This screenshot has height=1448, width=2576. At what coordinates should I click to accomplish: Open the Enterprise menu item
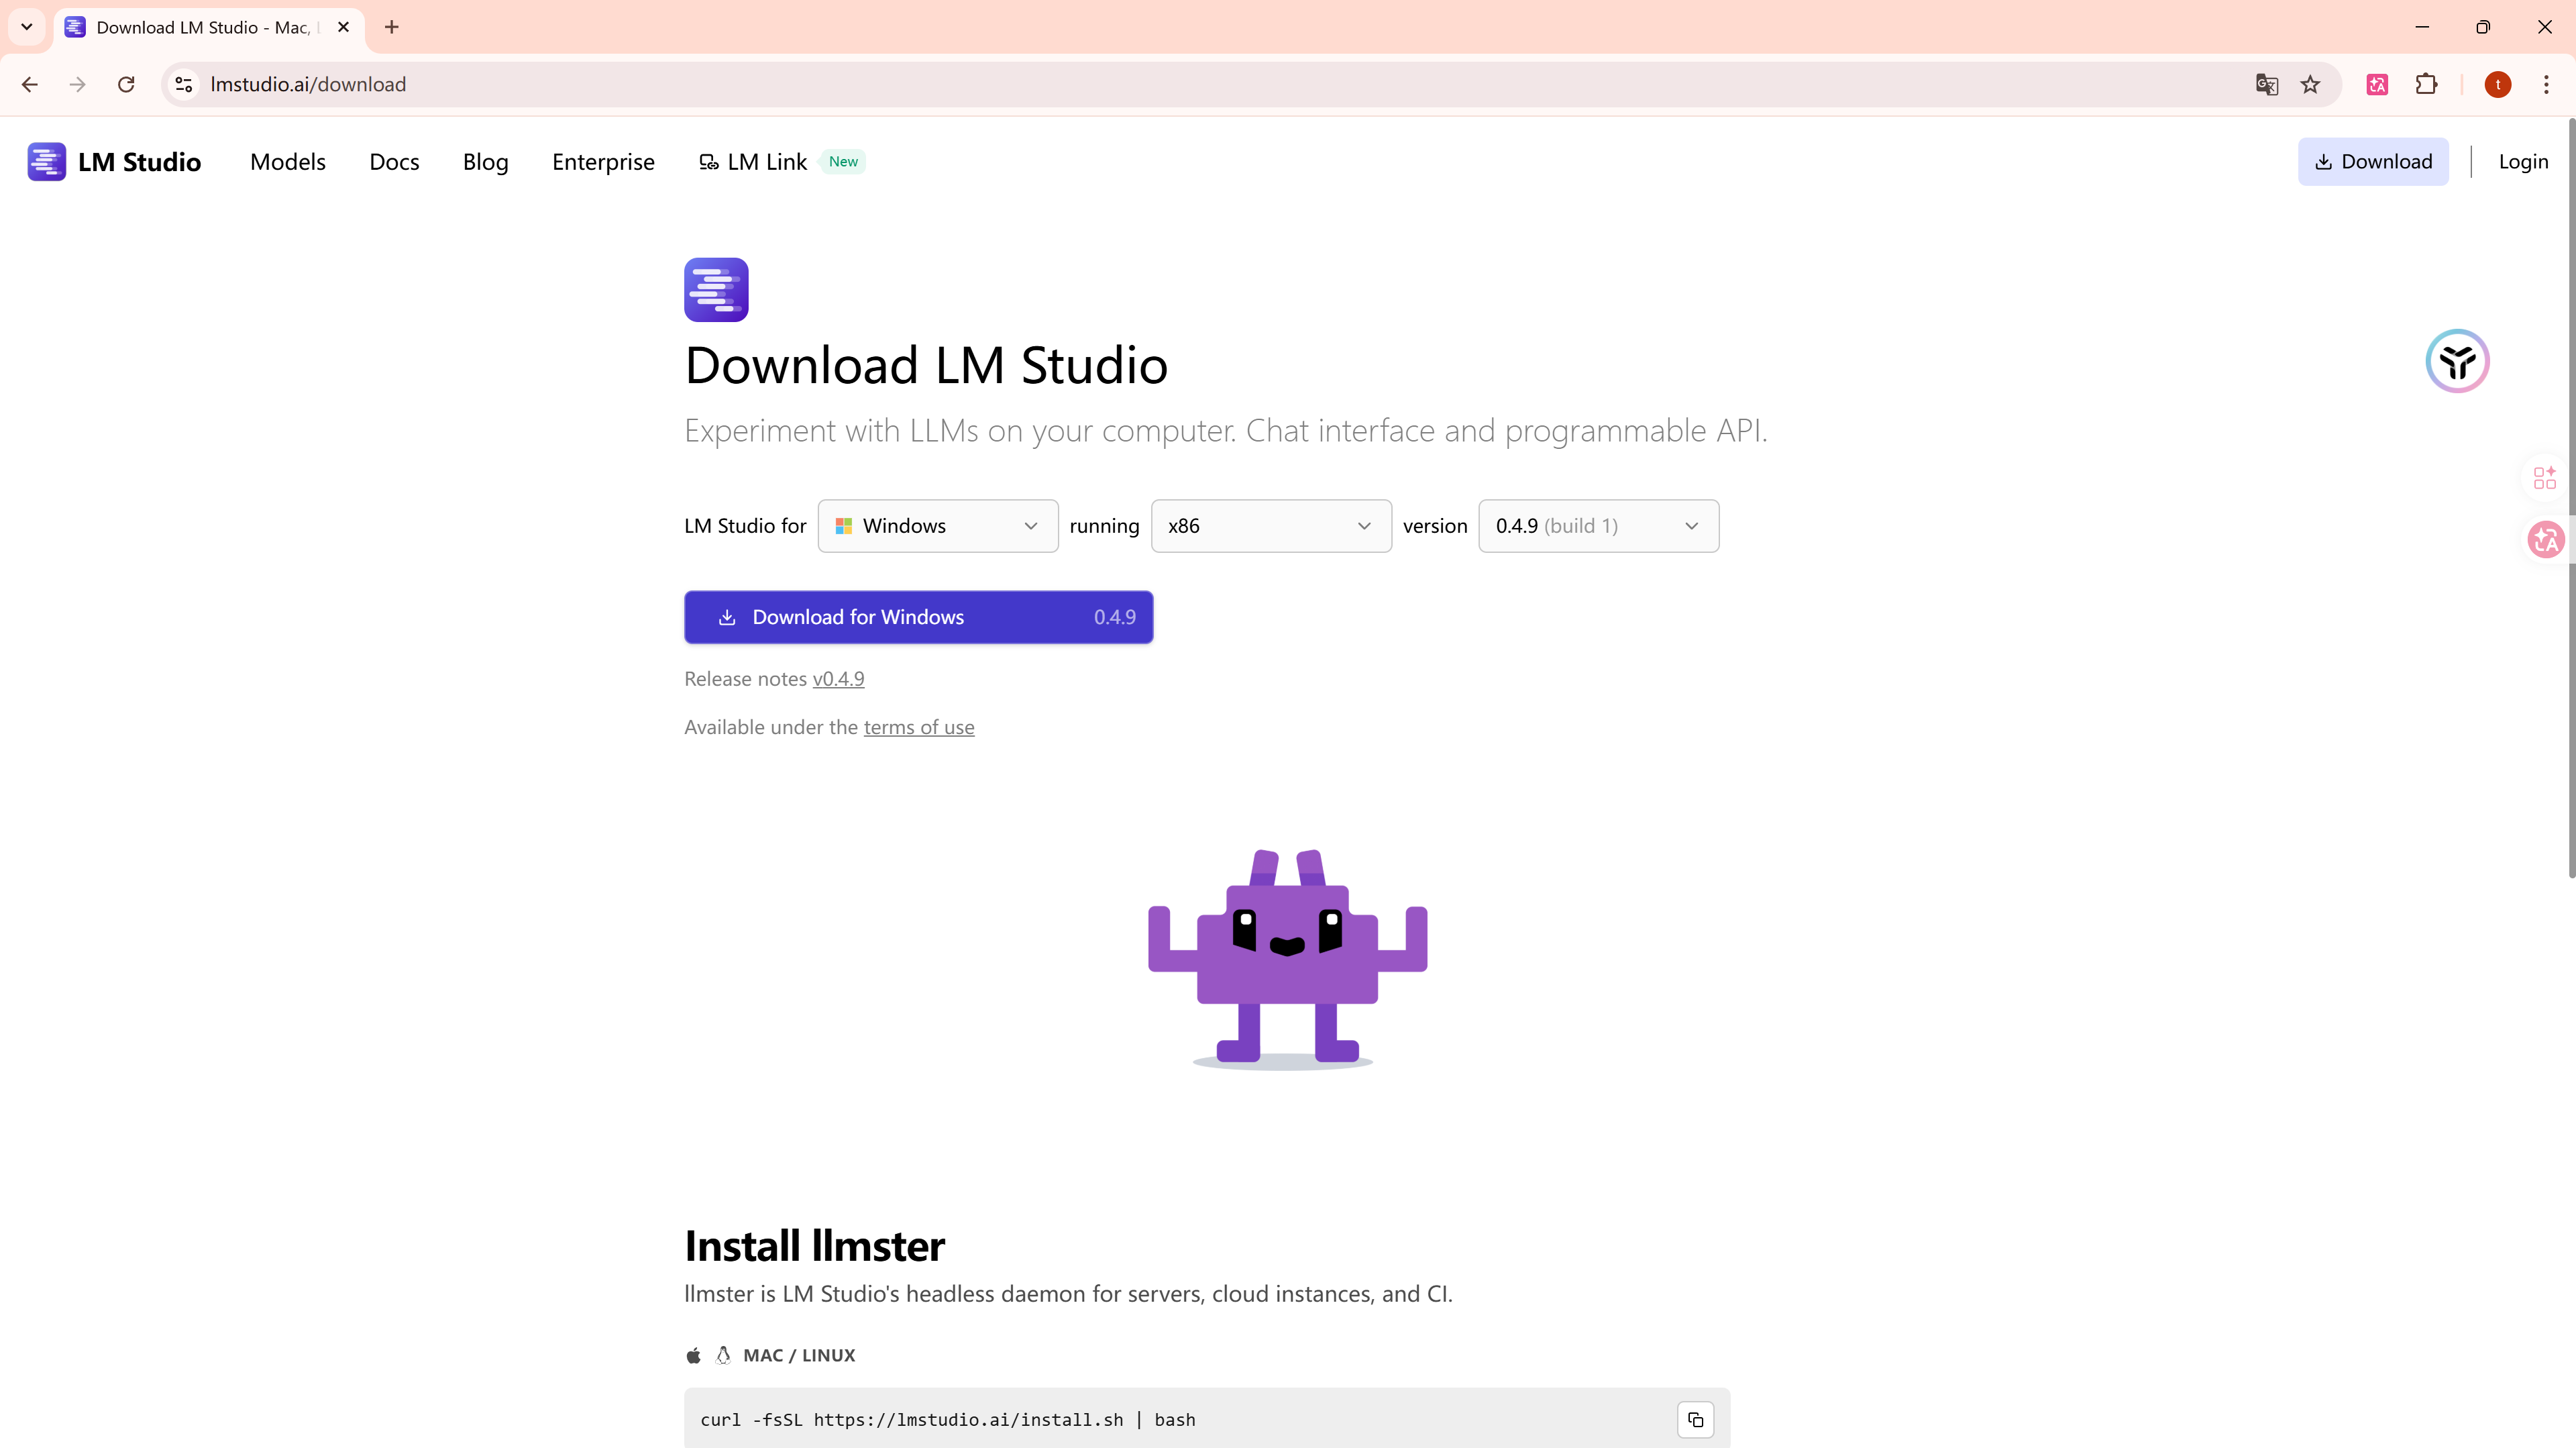coord(603,162)
